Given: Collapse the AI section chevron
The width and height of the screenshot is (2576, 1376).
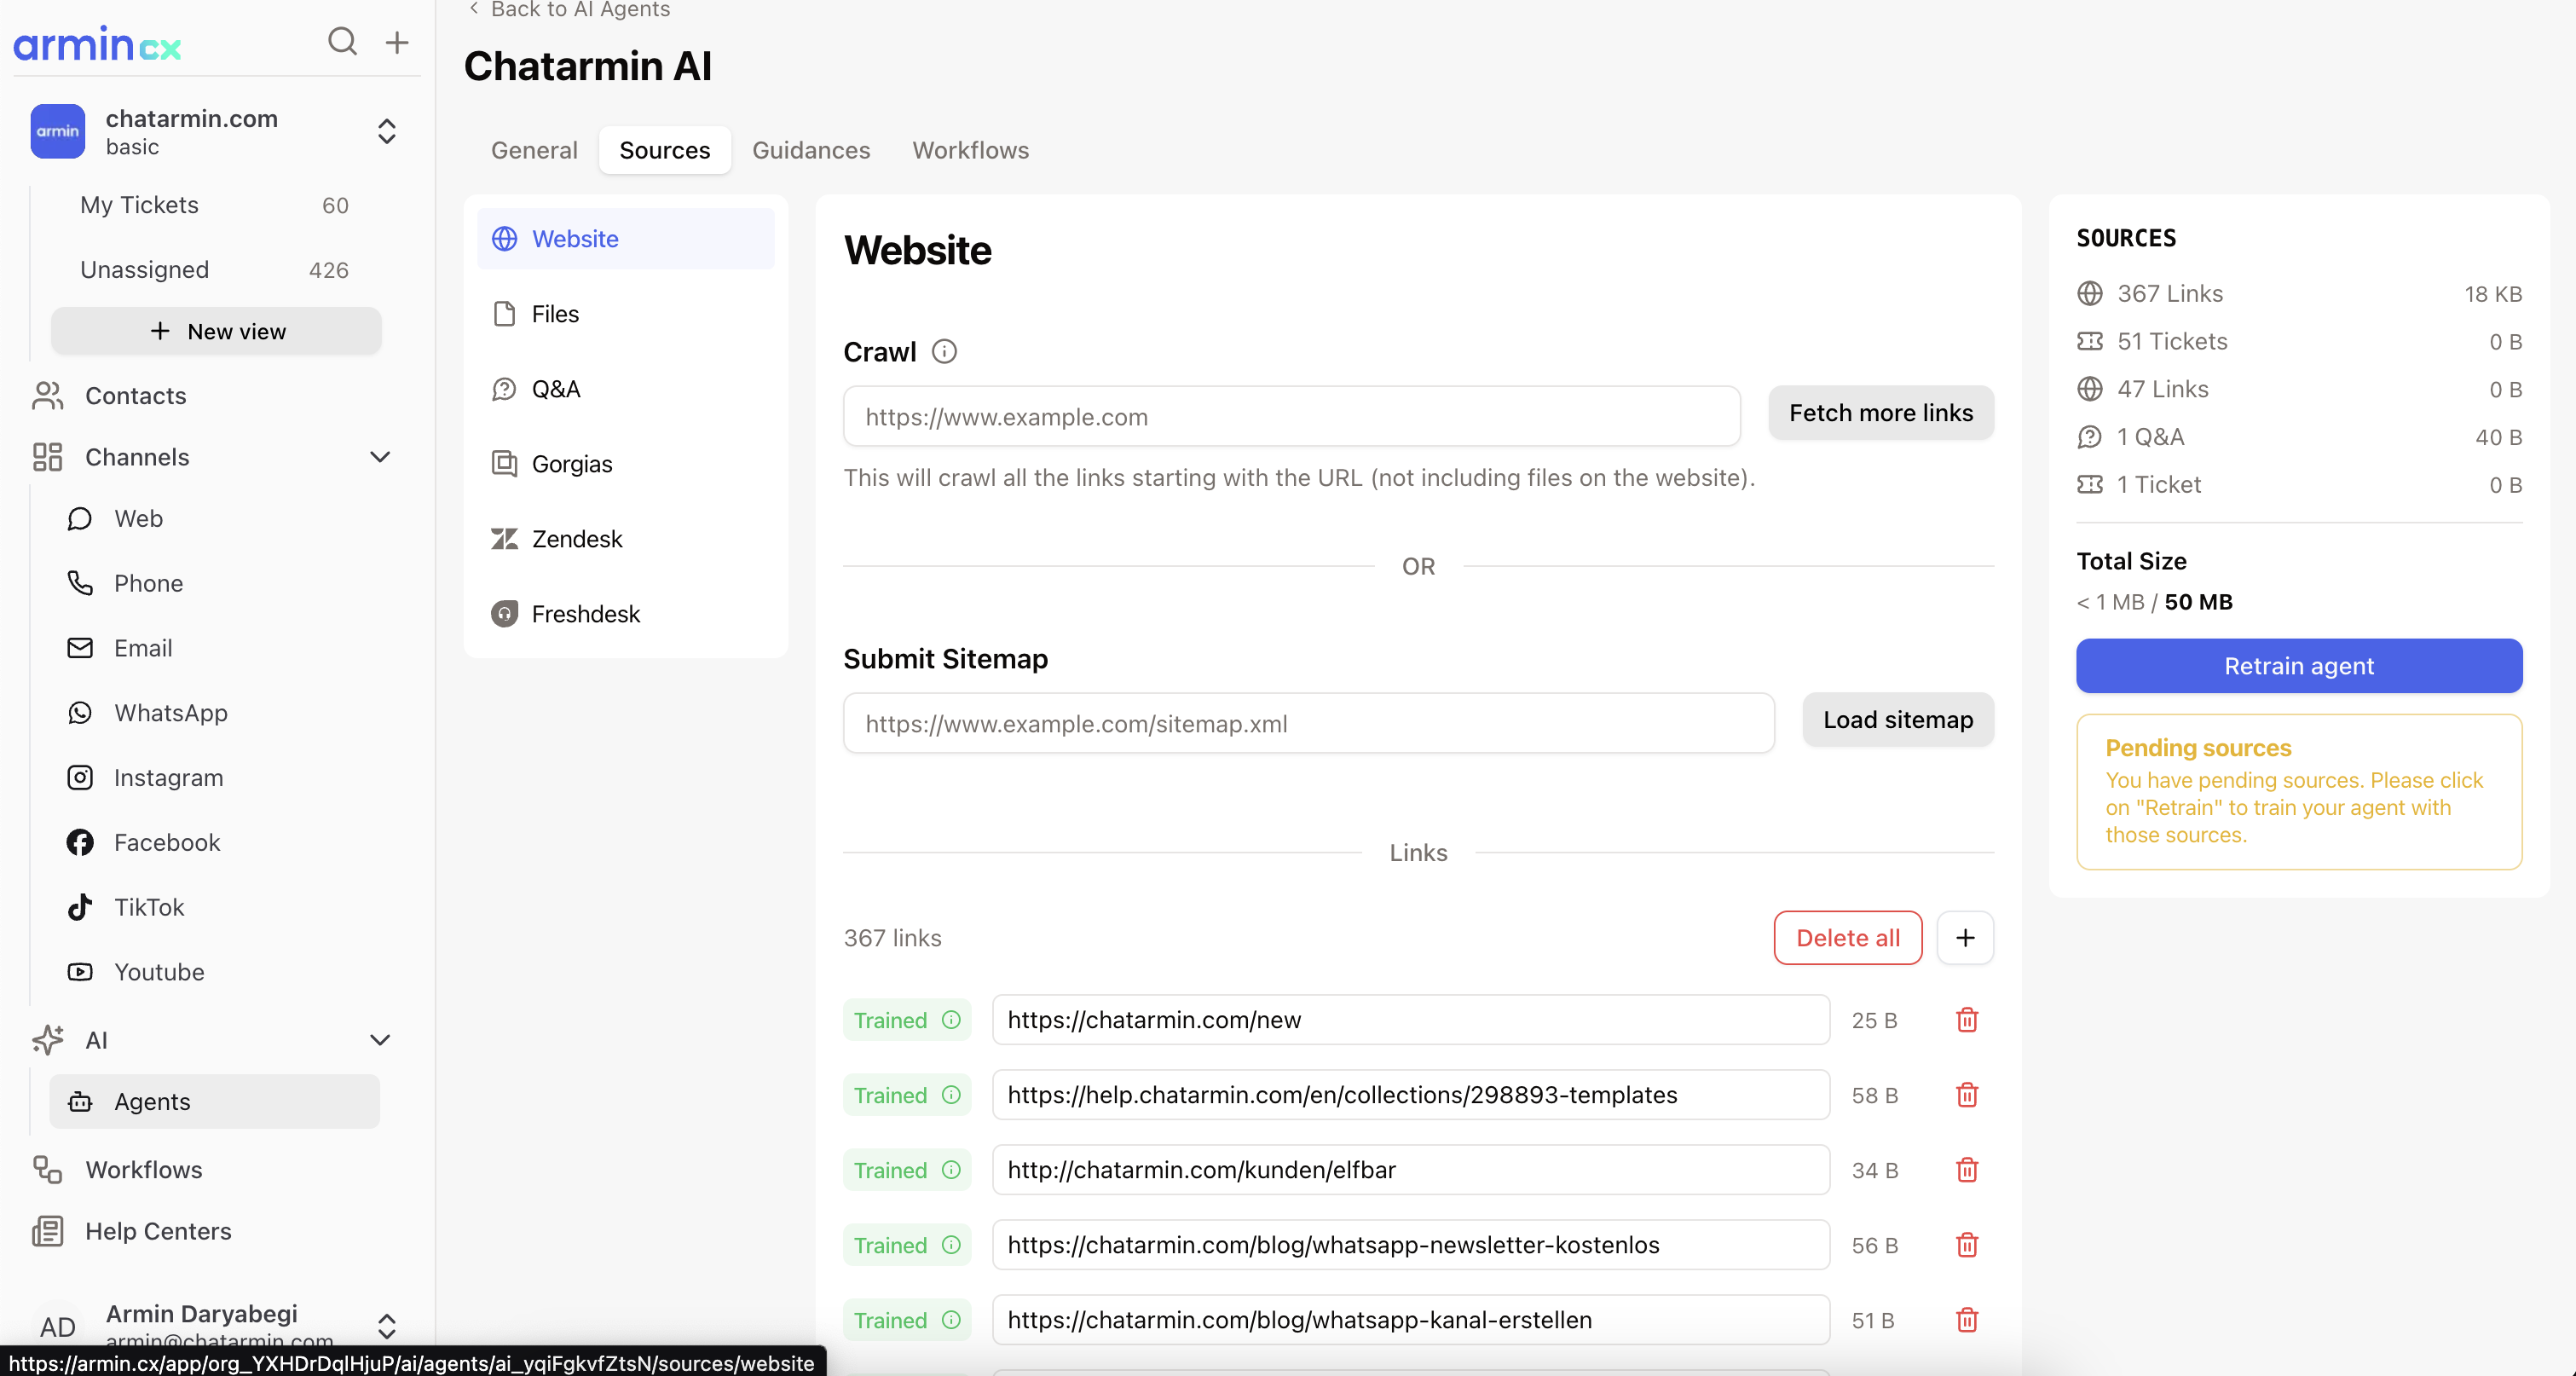Looking at the screenshot, I should tap(380, 1040).
